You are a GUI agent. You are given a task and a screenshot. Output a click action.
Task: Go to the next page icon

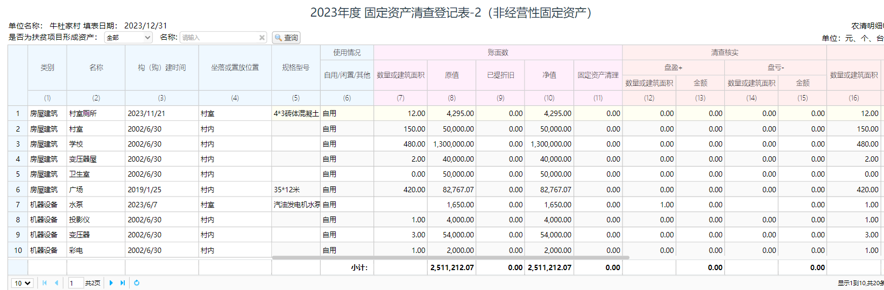111,283
